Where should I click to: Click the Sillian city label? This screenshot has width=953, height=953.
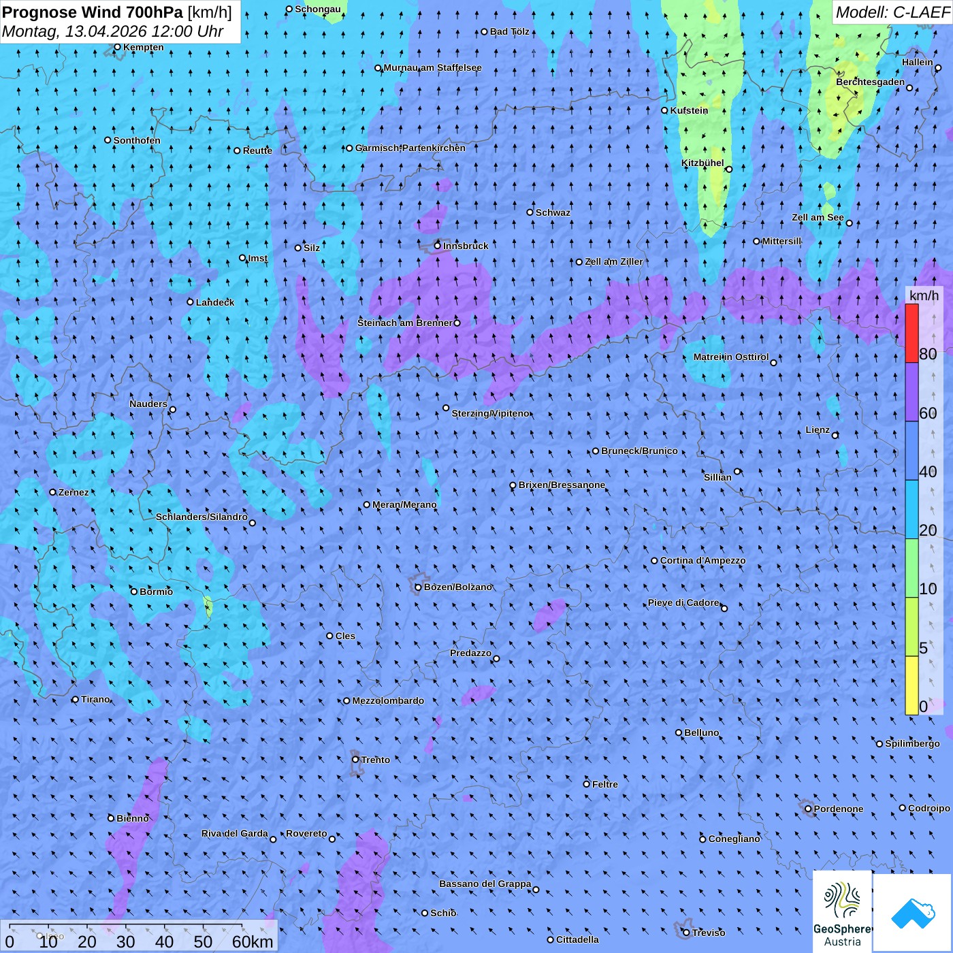717,477
